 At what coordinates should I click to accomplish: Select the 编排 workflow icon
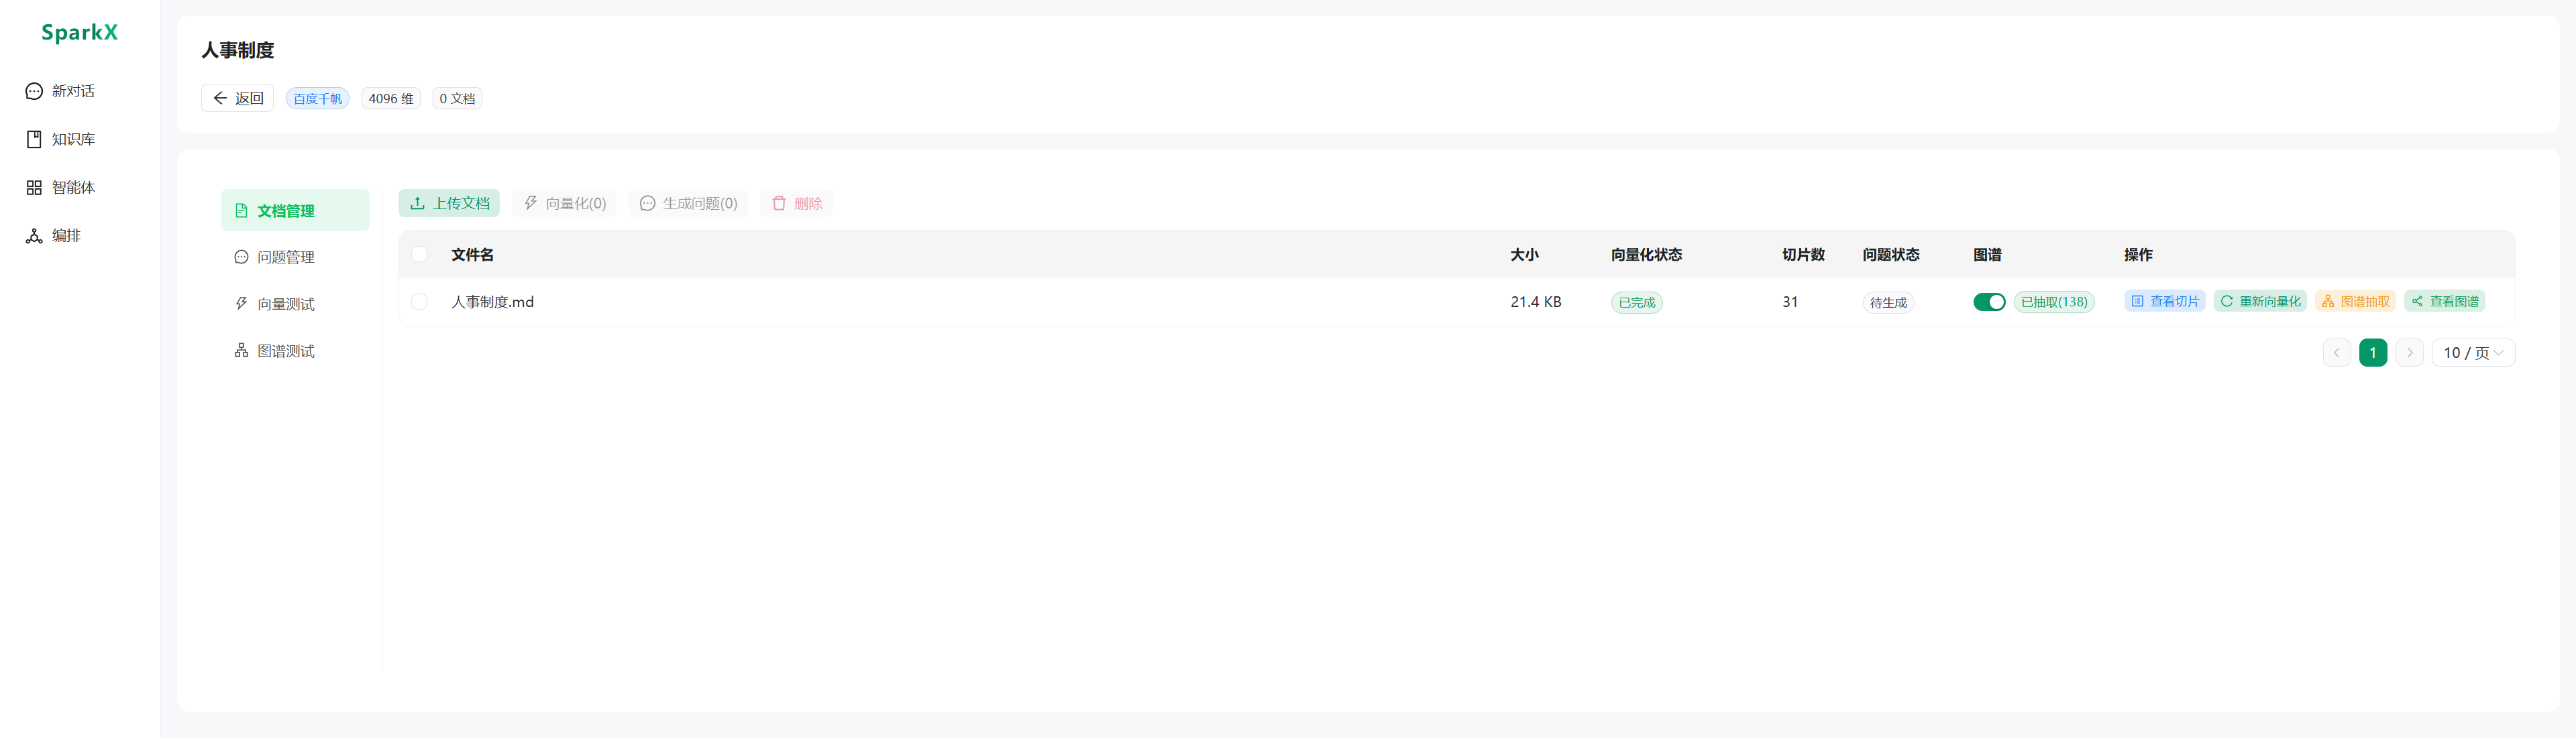(34, 236)
